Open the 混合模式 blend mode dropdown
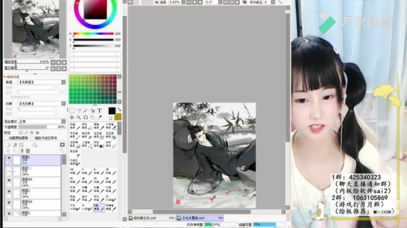Screen dimensions: 407x228 click(x=41, y=121)
